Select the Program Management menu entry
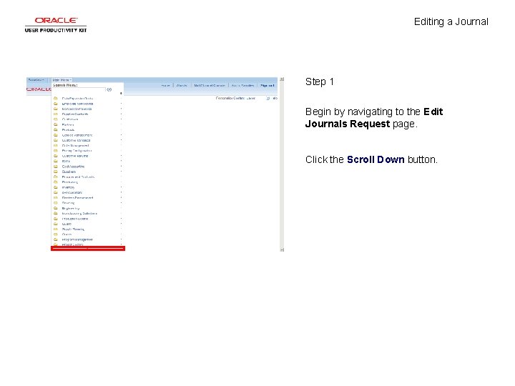Viewport: 515px width, 386px height. (77, 239)
